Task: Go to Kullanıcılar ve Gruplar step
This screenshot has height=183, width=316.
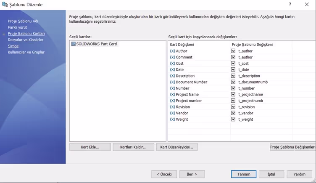Action: [x=26, y=52]
